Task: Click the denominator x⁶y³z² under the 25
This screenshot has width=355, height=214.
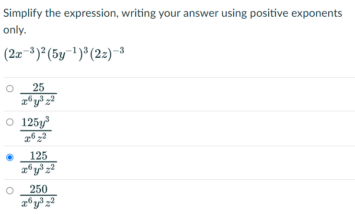Action: [38, 101]
